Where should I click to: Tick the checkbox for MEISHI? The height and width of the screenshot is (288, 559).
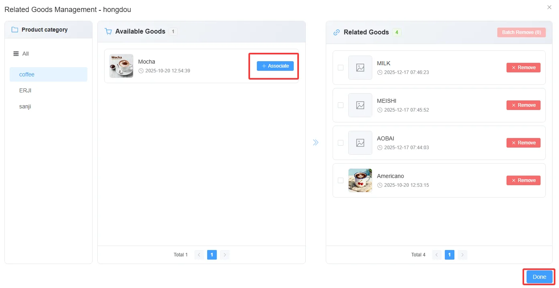[x=341, y=105]
